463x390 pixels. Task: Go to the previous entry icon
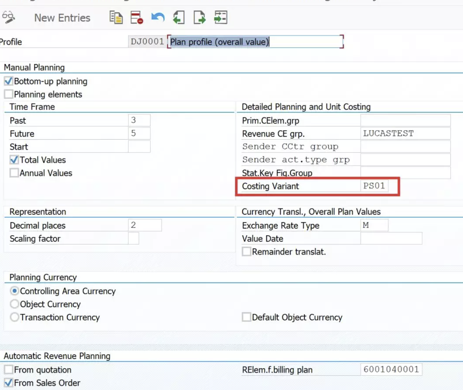[179, 17]
